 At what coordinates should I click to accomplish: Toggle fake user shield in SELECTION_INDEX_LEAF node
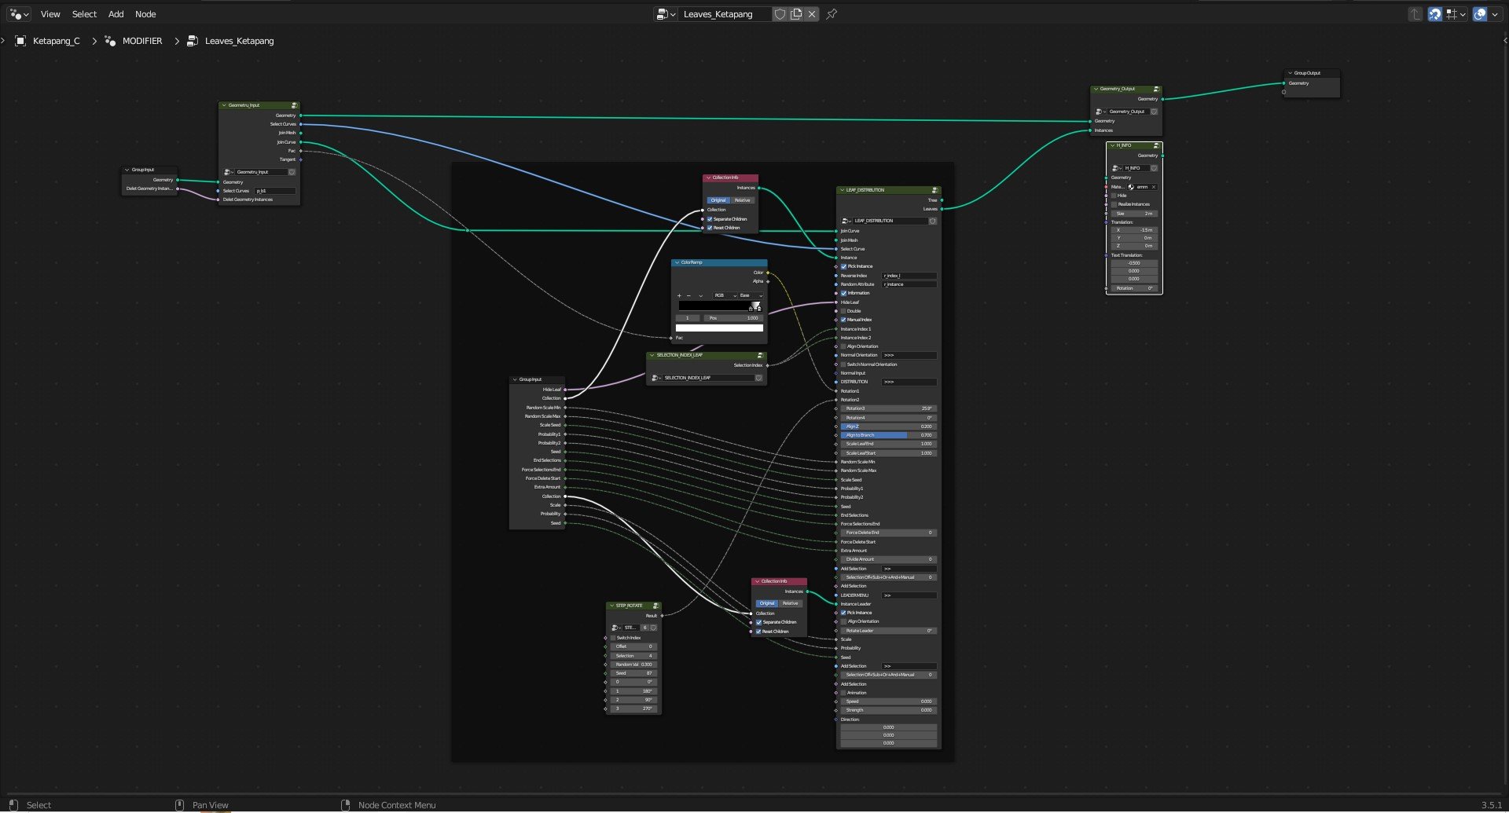(x=758, y=378)
